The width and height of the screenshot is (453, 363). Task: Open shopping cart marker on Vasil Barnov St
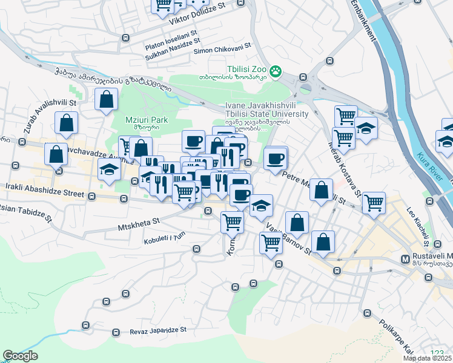(x=271, y=244)
